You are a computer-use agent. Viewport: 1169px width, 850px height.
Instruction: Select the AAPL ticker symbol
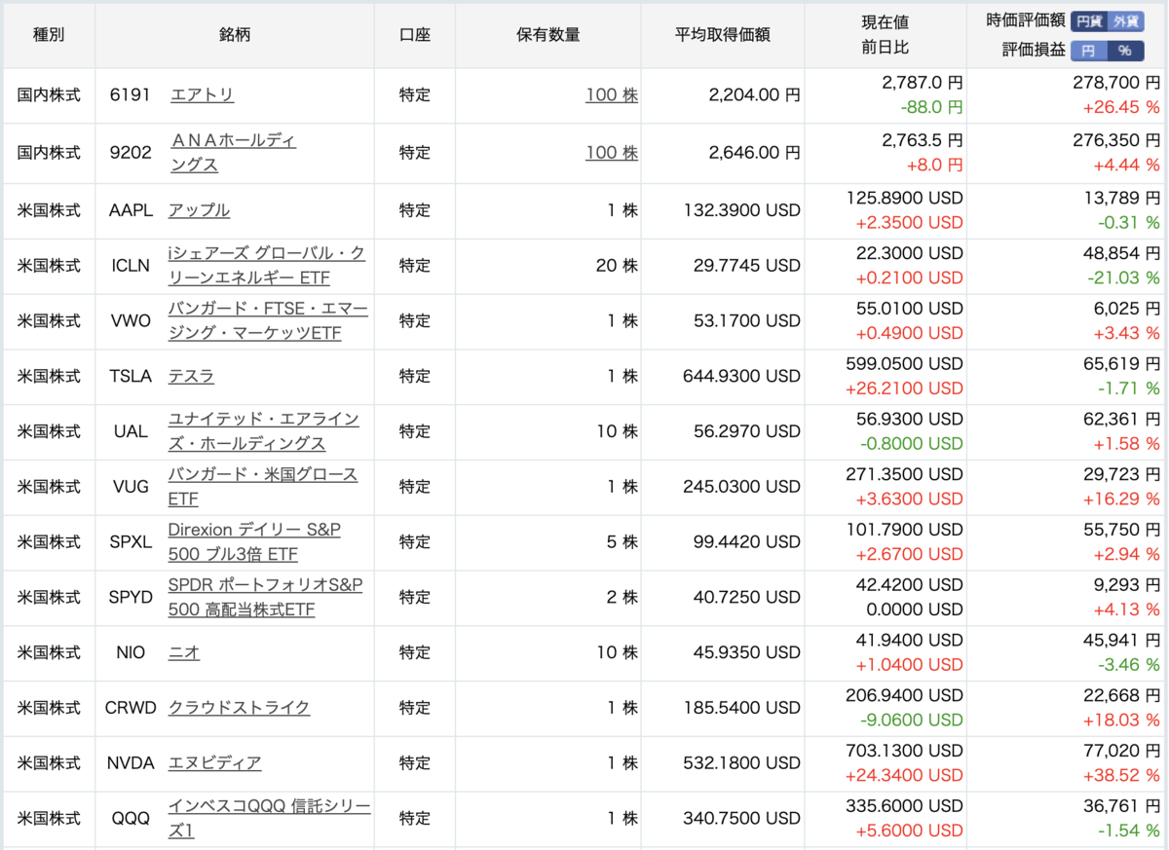tap(131, 210)
